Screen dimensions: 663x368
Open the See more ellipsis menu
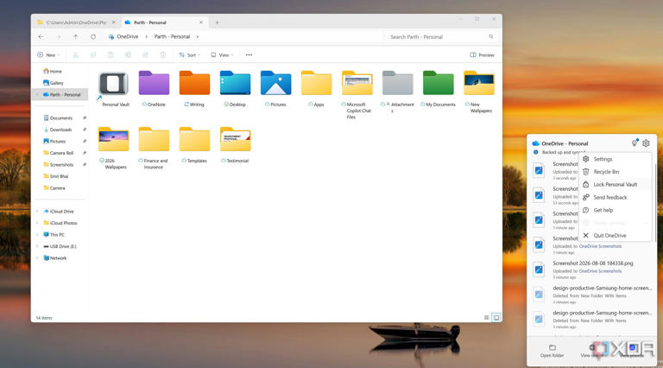click(249, 55)
